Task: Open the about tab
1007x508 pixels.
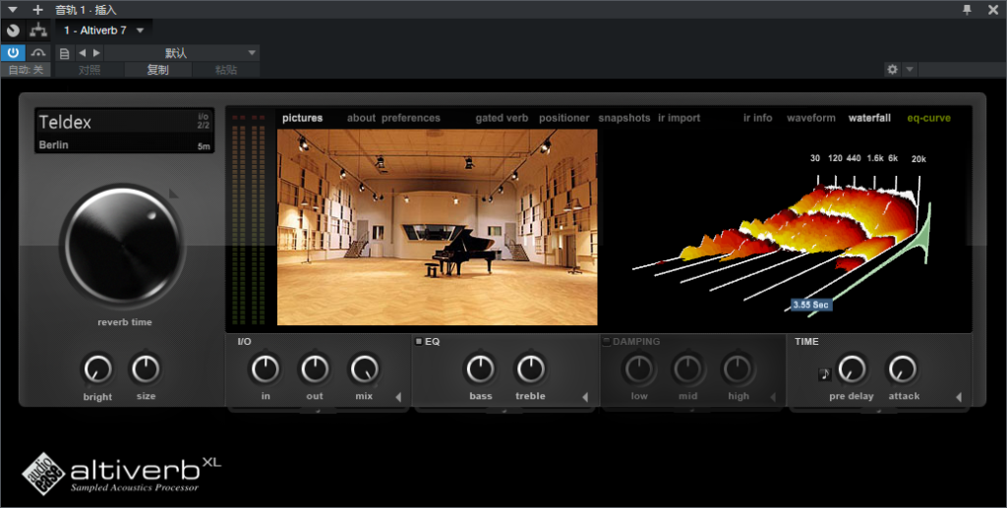Action: (x=361, y=118)
